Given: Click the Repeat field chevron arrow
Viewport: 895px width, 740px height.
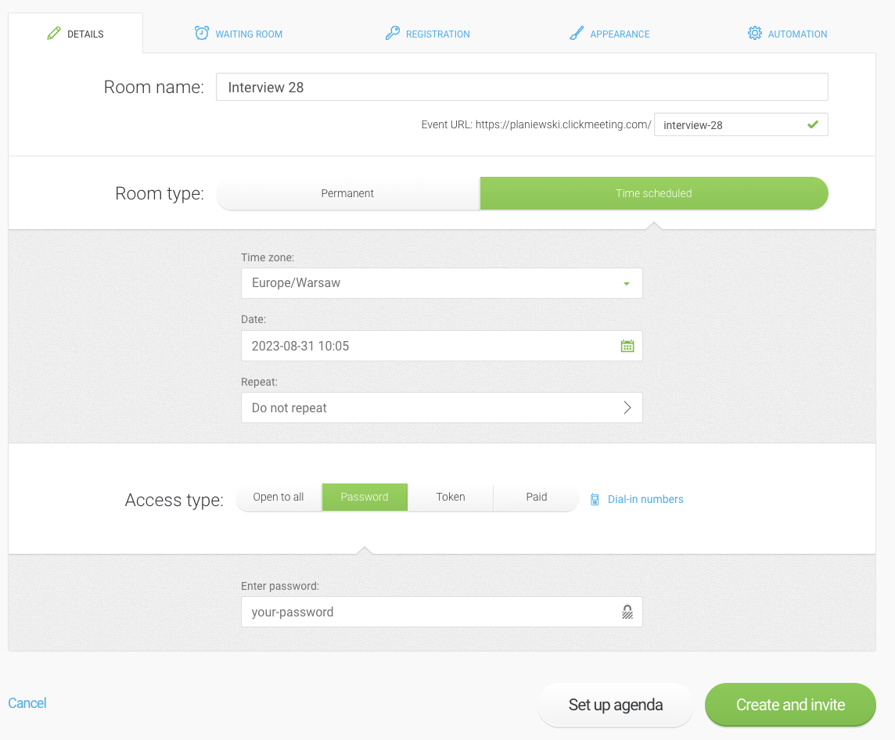Looking at the screenshot, I should coord(627,408).
